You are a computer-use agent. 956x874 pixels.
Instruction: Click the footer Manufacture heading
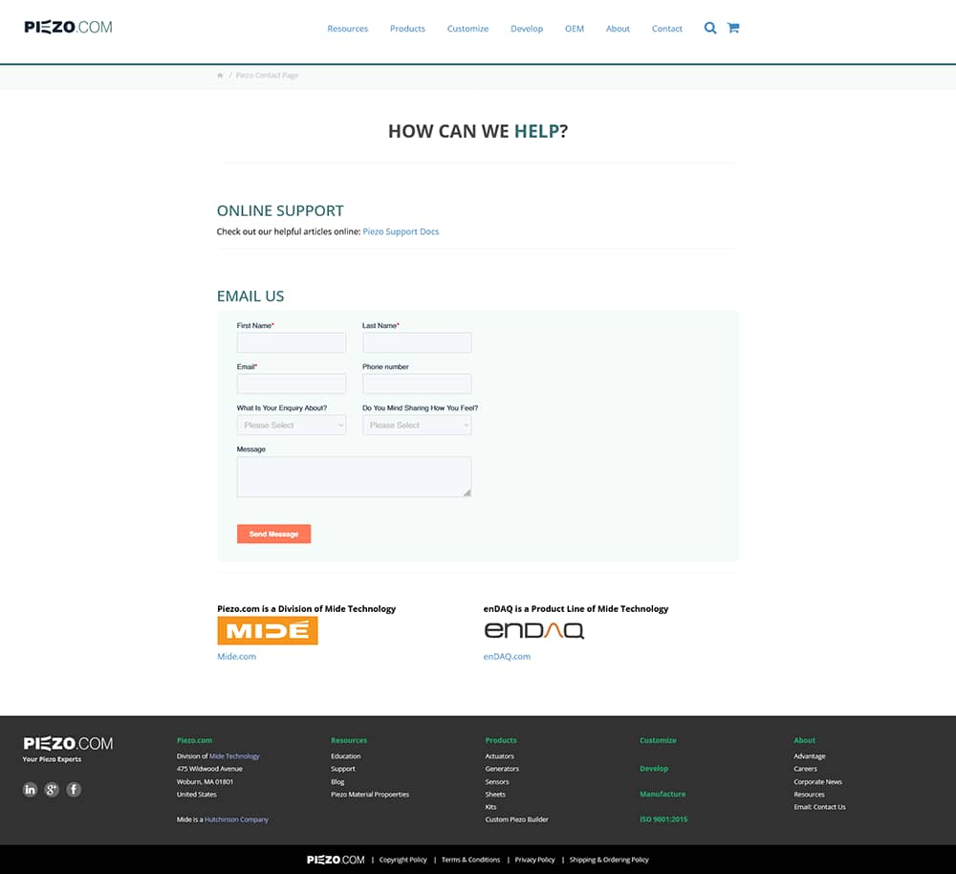pyautogui.click(x=663, y=794)
